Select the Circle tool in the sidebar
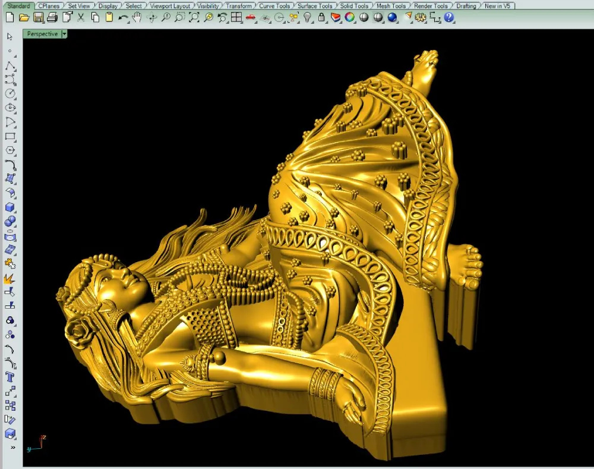Screen dimensions: 594x469 coord(10,94)
